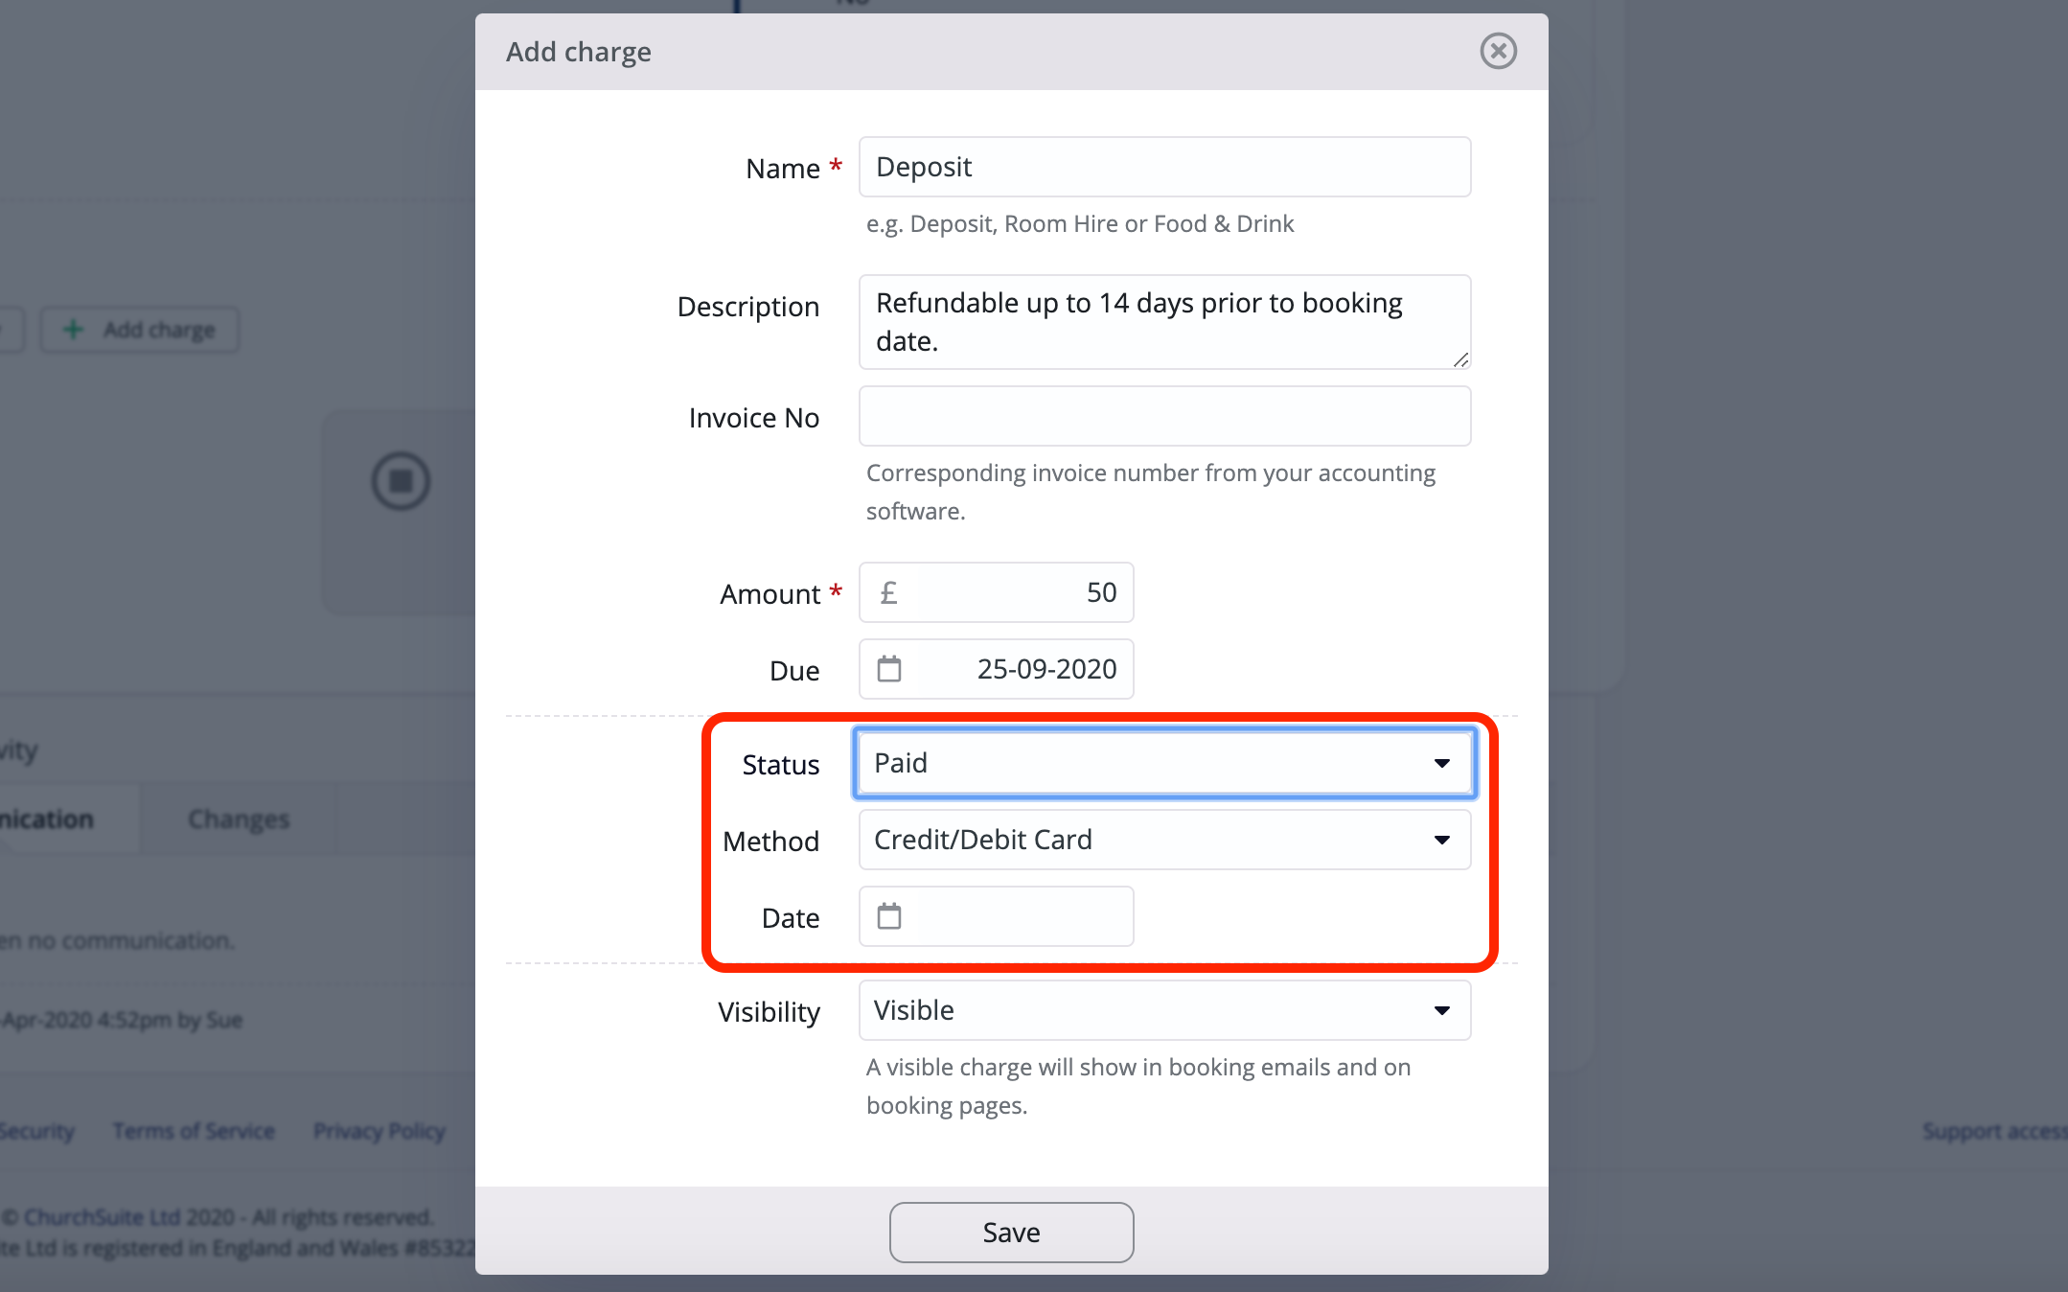The image size is (2068, 1292).
Task: Switch to the Changes tab in background
Action: click(x=239, y=819)
